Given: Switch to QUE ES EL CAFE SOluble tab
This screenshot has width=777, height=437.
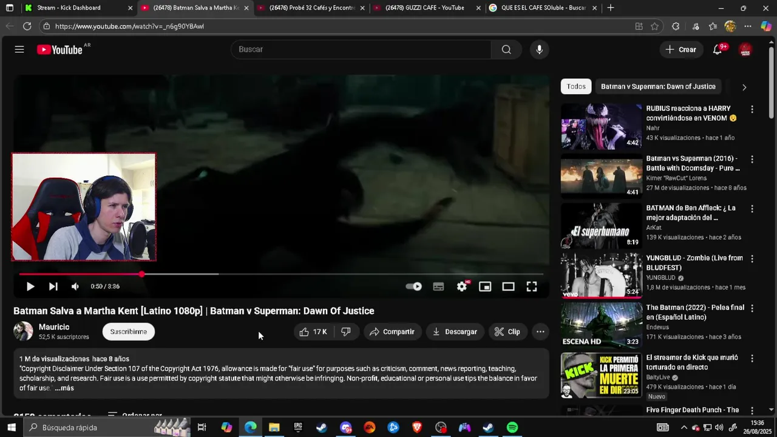Looking at the screenshot, I should pyautogui.click(x=543, y=8).
